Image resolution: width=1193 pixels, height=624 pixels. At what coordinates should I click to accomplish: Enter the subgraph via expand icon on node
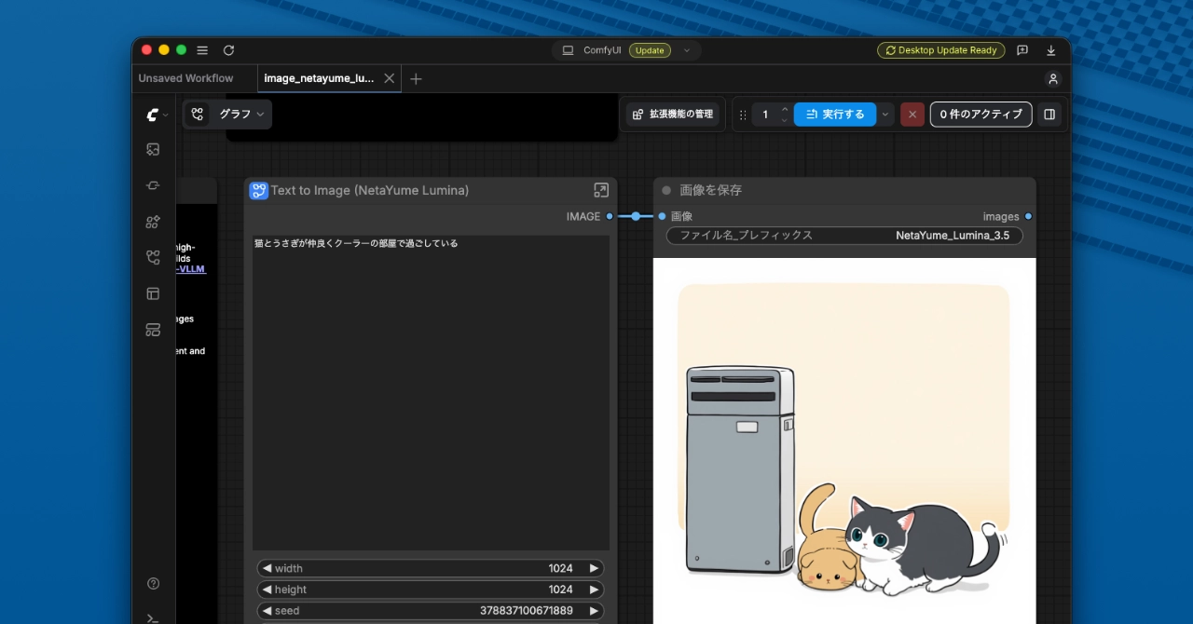pyautogui.click(x=601, y=190)
